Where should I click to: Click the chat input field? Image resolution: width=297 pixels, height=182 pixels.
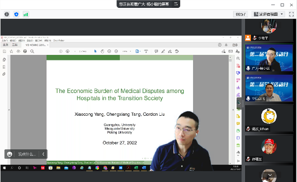(27, 154)
